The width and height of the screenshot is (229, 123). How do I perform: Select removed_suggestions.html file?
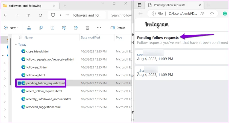44,107
